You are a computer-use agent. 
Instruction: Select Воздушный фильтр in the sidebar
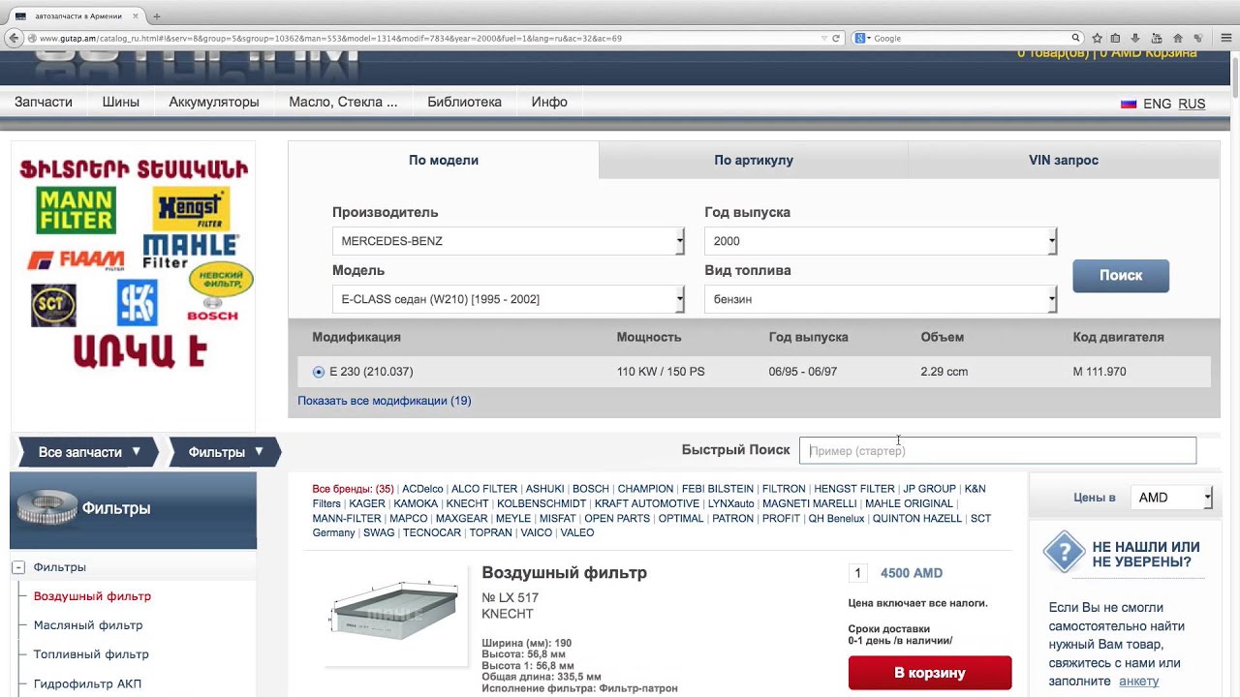tap(92, 596)
